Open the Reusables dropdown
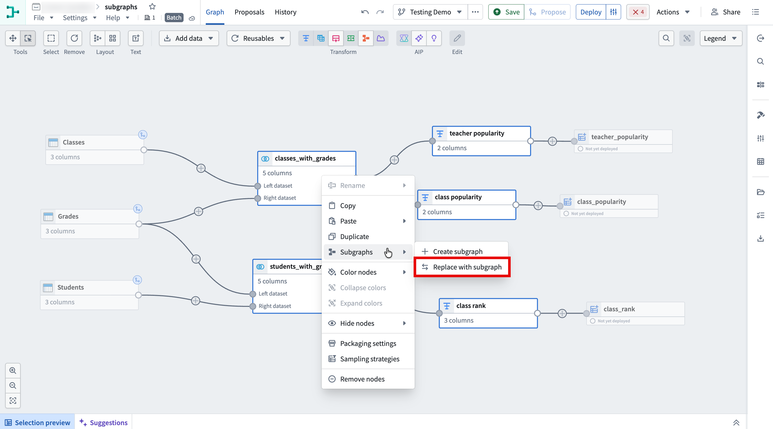 [258, 38]
